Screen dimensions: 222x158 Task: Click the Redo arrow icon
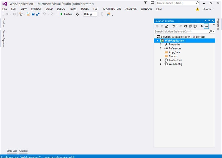(x=52, y=14)
